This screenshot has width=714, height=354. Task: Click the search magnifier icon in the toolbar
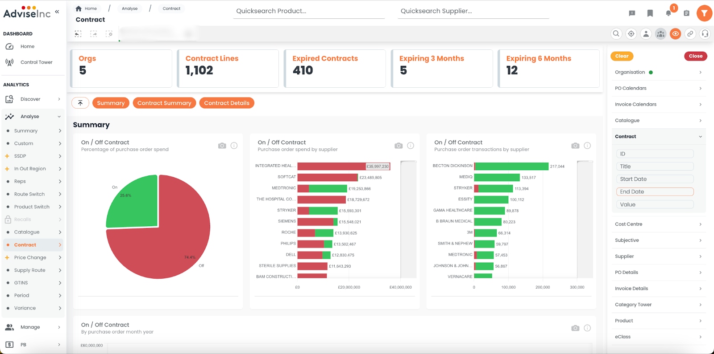coord(616,33)
